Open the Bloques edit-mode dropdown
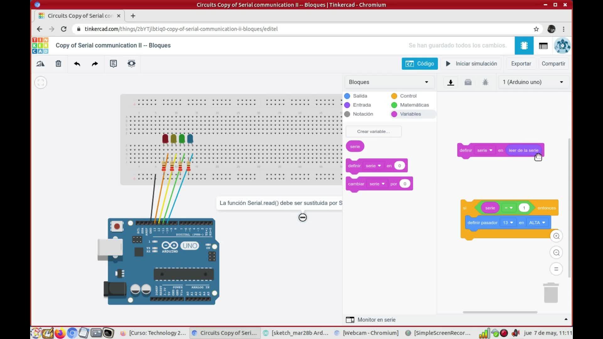 click(388, 82)
